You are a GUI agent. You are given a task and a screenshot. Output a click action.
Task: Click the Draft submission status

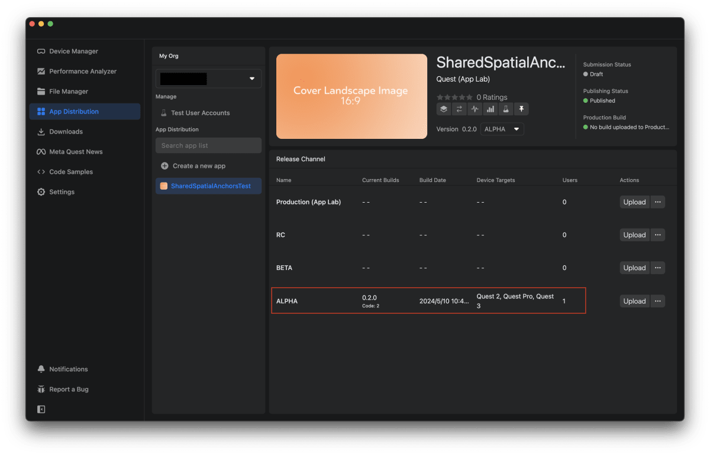pyautogui.click(x=593, y=74)
